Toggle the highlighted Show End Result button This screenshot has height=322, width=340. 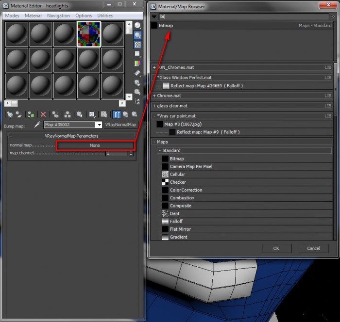coord(117,114)
